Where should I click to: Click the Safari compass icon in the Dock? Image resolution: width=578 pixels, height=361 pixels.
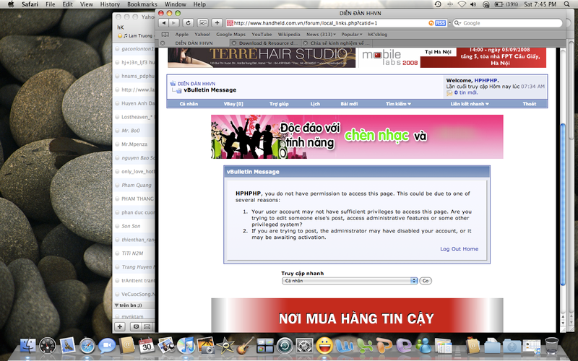point(87,346)
